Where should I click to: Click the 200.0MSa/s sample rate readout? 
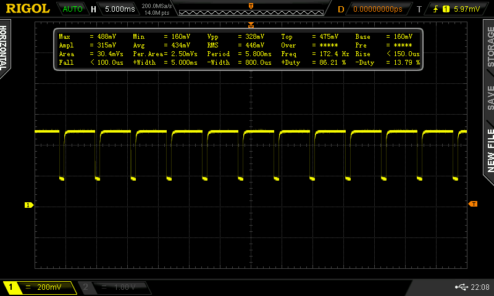(157, 6)
